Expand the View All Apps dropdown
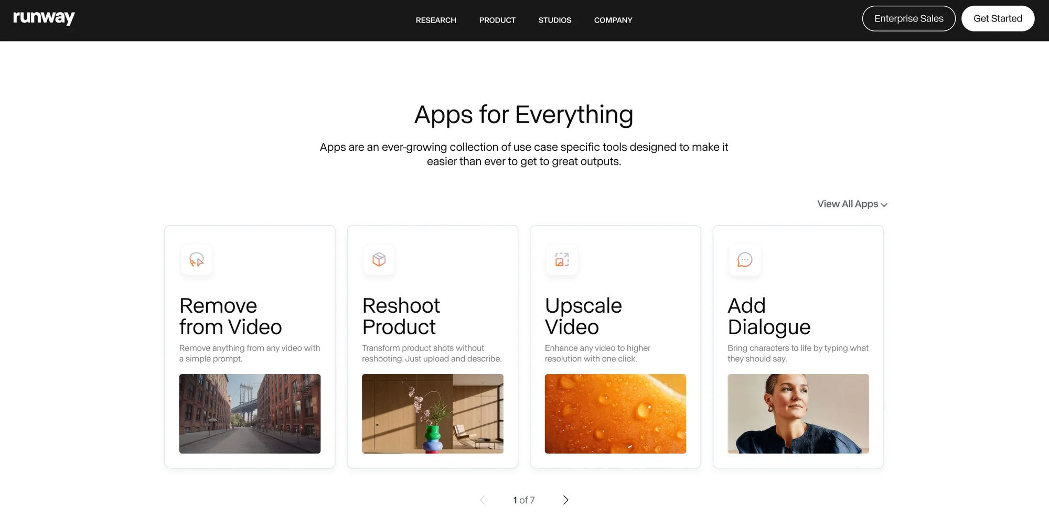The image size is (1049, 517). tap(852, 204)
